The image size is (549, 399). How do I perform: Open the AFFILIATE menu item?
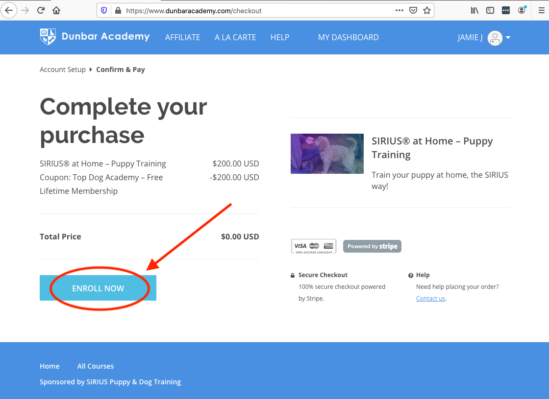(183, 37)
